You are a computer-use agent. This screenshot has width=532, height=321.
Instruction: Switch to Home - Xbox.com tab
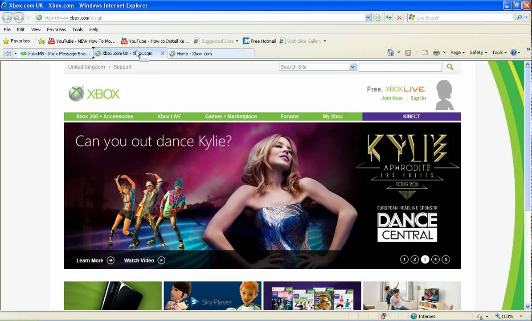coord(205,53)
